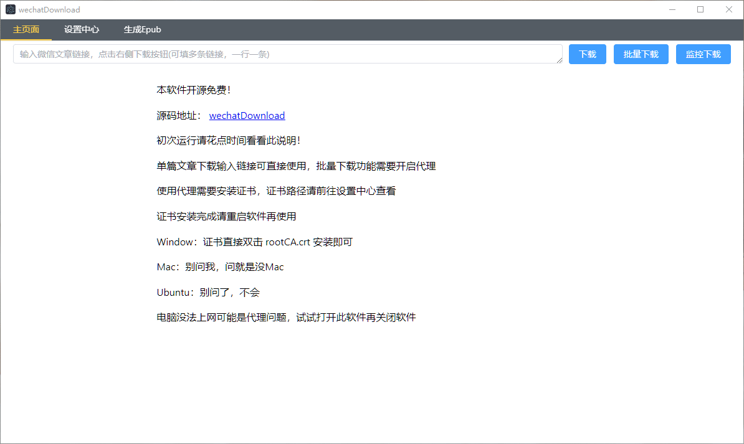This screenshot has height=444, width=744.
Task: Click the 监控下载 button to monitor downloads
Action: pos(703,54)
